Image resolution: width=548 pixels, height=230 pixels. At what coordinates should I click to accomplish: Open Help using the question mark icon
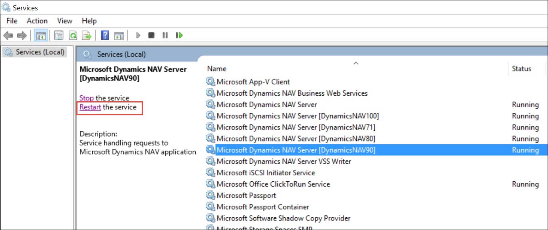coord(105,35)
